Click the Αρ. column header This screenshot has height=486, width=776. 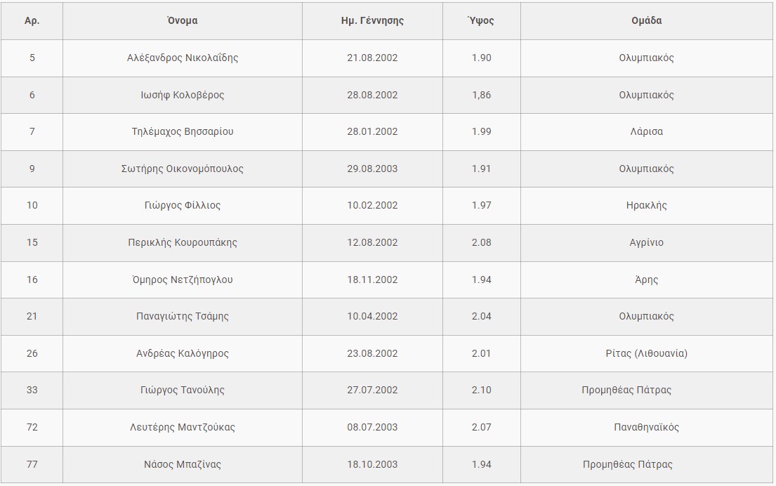pos(32,20)
